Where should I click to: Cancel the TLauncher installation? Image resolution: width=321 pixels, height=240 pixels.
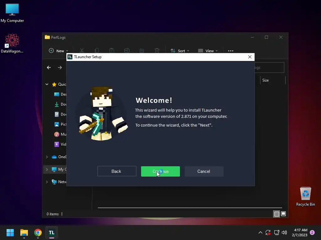click(x=204, y=171)
